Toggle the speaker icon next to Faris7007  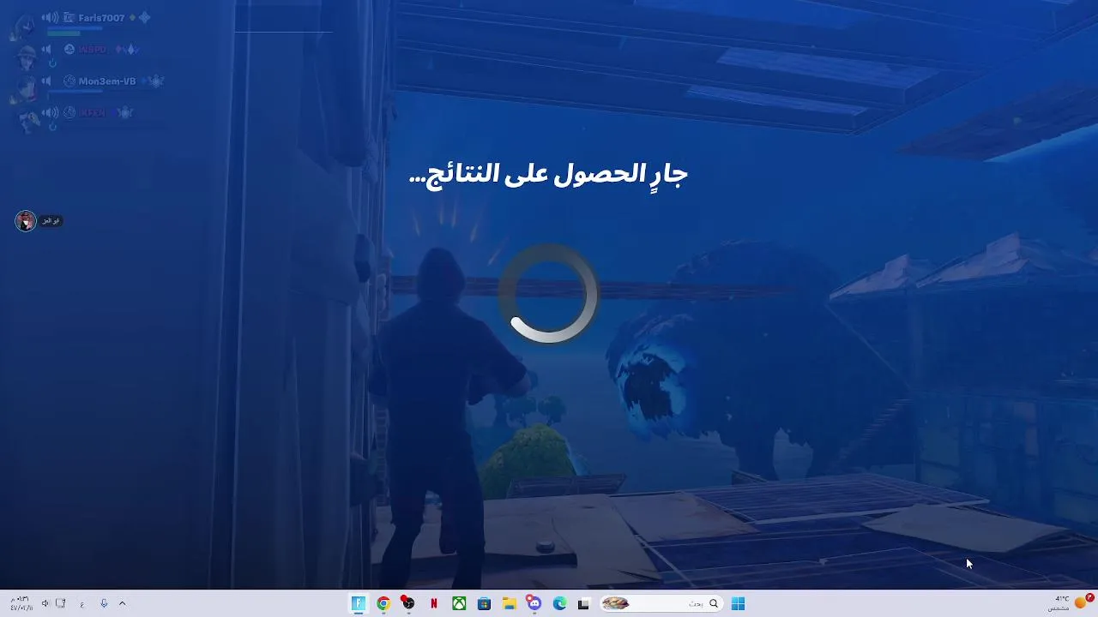coord(51,18)
